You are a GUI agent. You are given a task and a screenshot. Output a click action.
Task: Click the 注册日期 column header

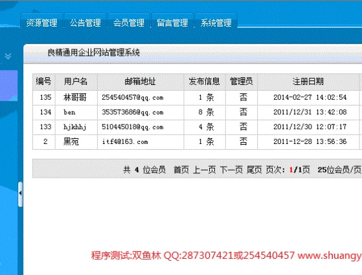(308, 82)
